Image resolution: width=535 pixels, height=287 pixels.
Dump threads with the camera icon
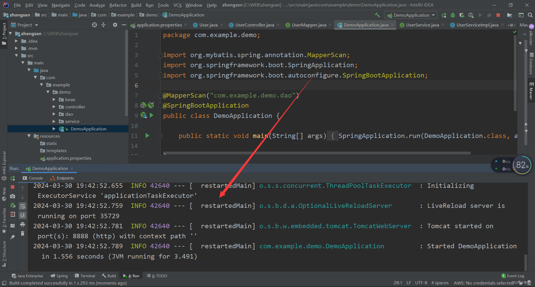coord(13,196)
